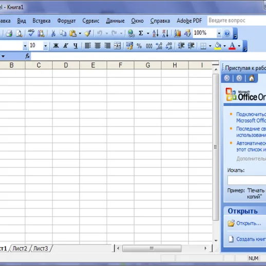Click task pane back arrow

227,78
